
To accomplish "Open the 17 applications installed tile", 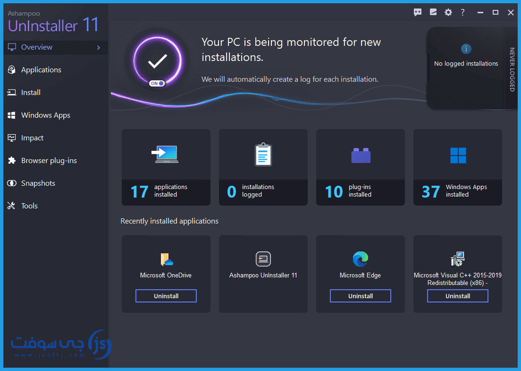I will [166, 167].
